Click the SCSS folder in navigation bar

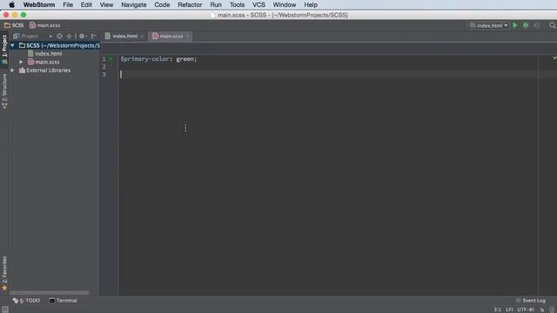[x=14, y=25]
